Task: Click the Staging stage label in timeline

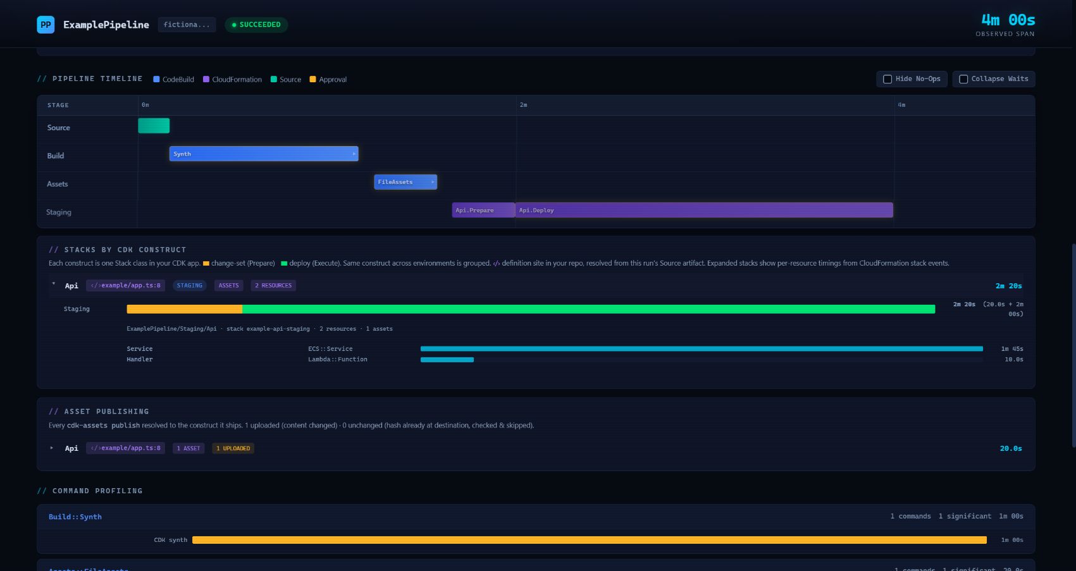Action: click(59, 212)
